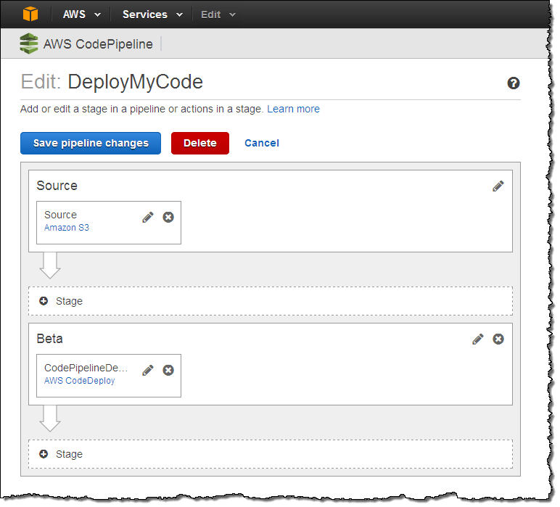Remove the Amazon S3 Source action
The width and height of the screenshot is (560, 507).
coord(168,217)
